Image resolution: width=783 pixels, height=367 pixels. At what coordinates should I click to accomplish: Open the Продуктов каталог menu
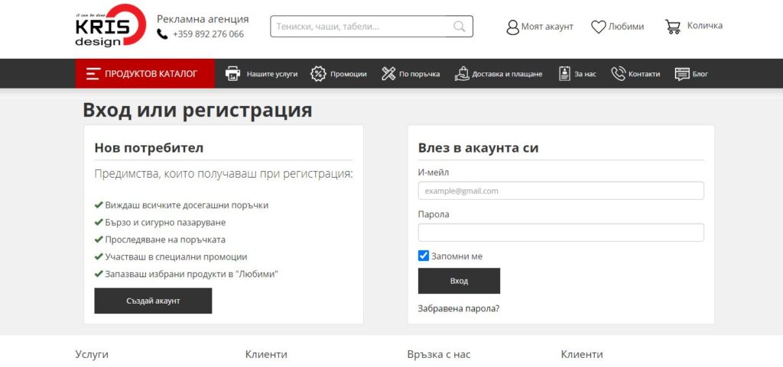[145, 74]
